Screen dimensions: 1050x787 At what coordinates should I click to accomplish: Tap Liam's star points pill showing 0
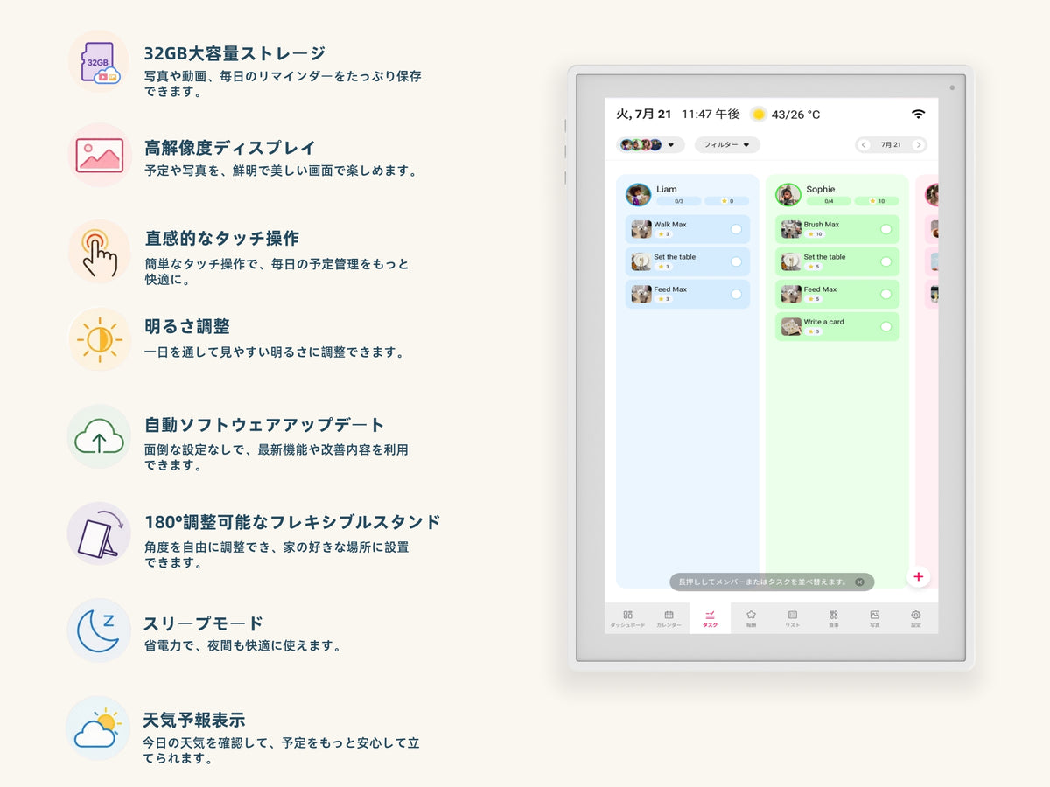[x=726, y=201]
